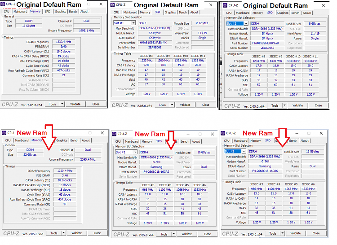Switch to SPD tab in Original Ram 16 GBytes window
This screenshot has width=337, height=245.
click(x=48, y=11)
